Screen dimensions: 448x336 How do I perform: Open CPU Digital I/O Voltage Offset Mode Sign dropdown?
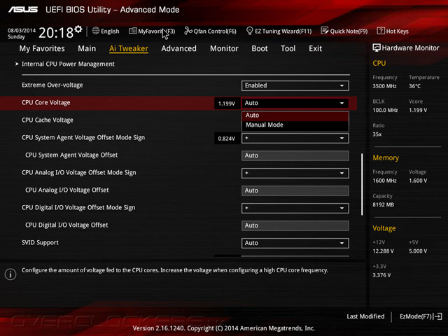coord(295,209)
